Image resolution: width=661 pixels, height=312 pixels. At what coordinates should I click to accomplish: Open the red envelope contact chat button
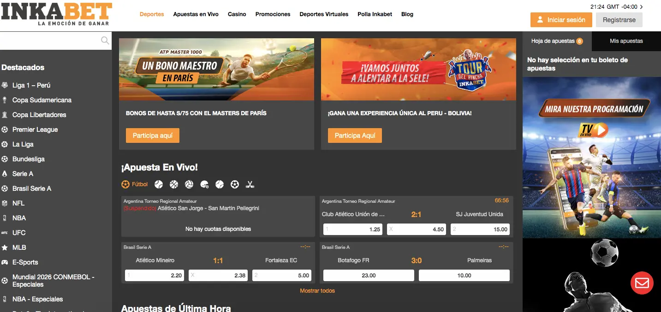coord(642,283)
